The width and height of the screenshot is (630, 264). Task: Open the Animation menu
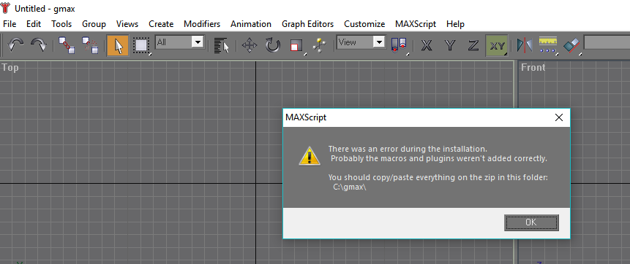pos(251,24)
